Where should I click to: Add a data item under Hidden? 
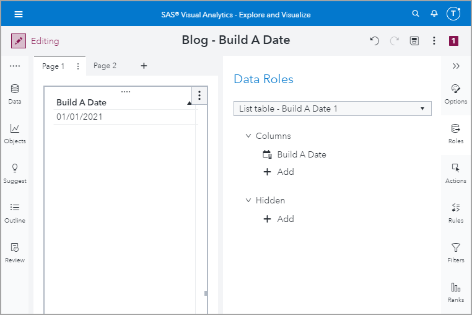click(279, 219)
